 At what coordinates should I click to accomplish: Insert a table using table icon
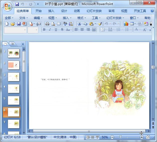tap(132, 24)
